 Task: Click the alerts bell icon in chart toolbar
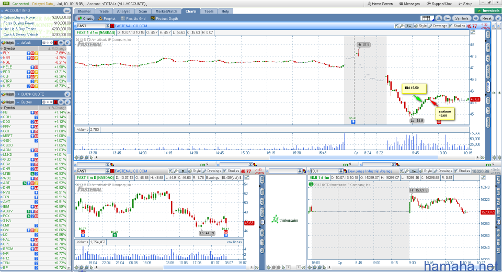[439, 18]
